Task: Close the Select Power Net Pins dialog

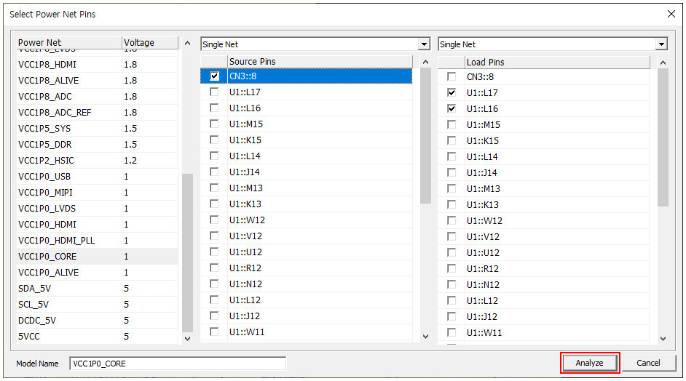Action: coord(671,14)
